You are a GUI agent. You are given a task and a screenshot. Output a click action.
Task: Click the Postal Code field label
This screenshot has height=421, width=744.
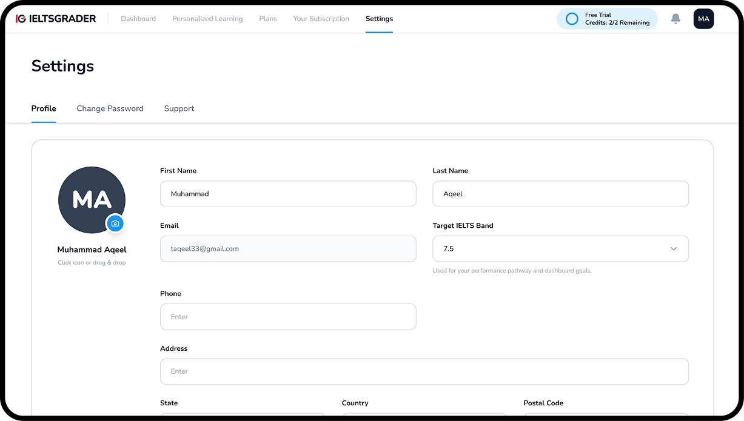click(x=543, y=403)
